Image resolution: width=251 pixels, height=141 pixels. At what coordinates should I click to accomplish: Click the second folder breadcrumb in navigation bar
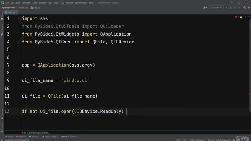(23, 7)
